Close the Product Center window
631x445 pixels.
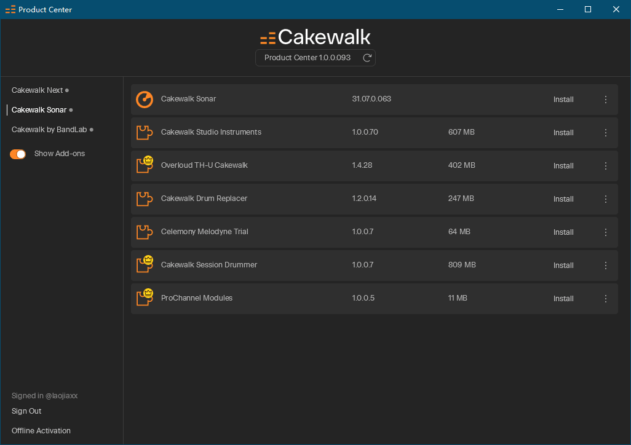click(616, 9)
